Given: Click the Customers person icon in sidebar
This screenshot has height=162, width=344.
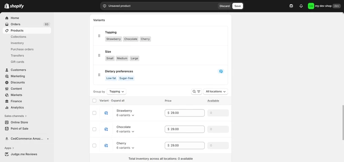Looking at the screenshot, I should point(7,70).
